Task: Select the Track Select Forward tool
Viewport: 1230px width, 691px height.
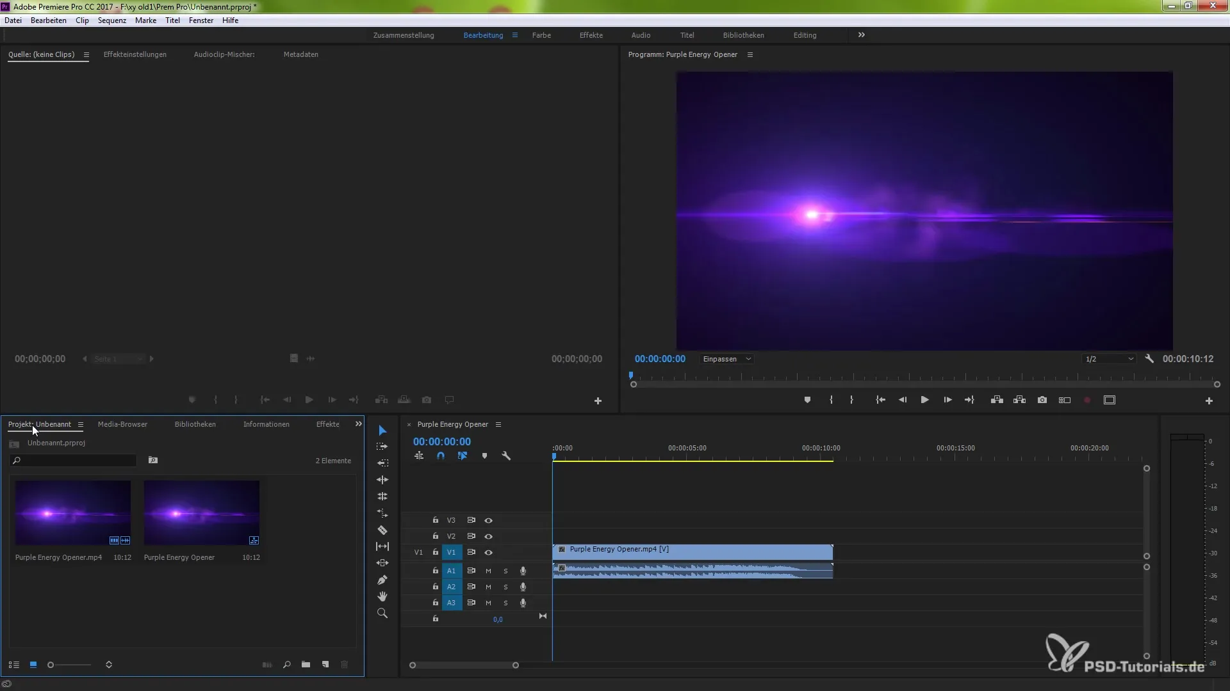Action: [382, 447]
